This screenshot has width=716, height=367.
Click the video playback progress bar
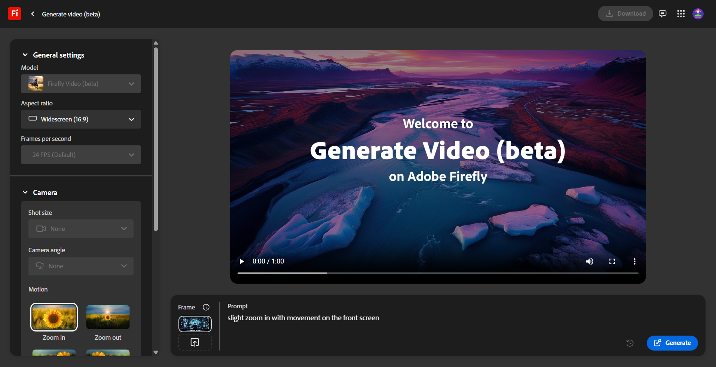[x=437, y=273]
